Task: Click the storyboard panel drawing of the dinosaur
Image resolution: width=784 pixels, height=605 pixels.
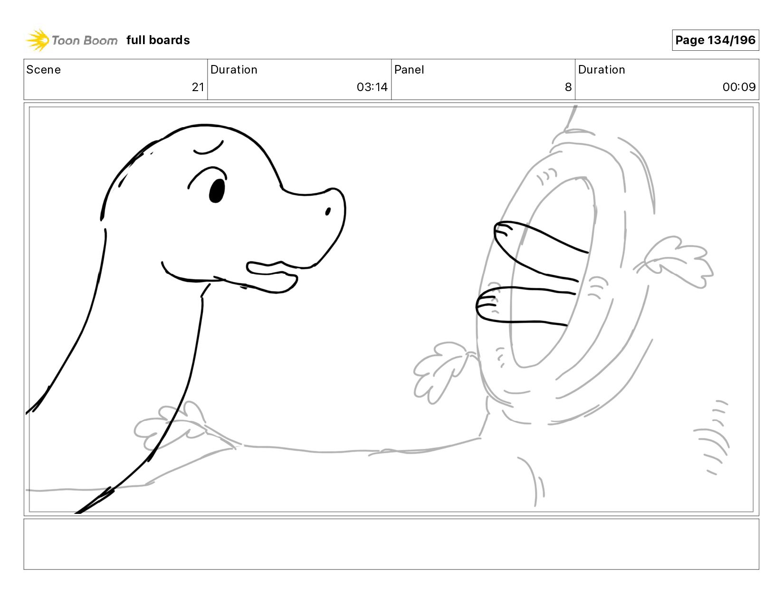Action: click(392, 309)
